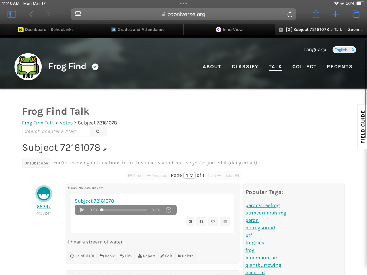367x275 pixels.
Task: Click the Unsubscribe button
Action: [x=36, y=163]
